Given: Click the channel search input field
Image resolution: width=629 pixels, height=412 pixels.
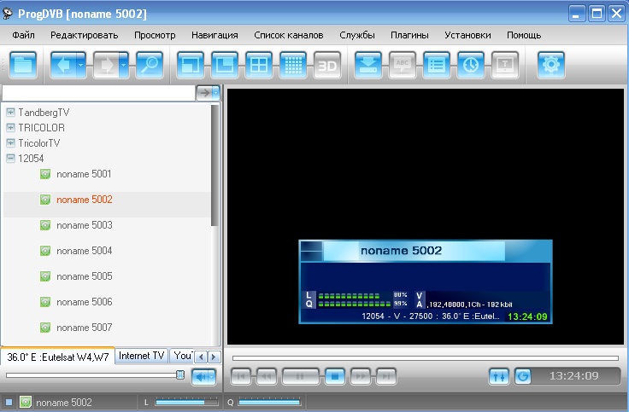Looking at the screenshot, I should tap(98, 93).
